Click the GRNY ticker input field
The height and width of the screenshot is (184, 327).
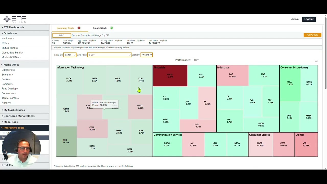62,35
